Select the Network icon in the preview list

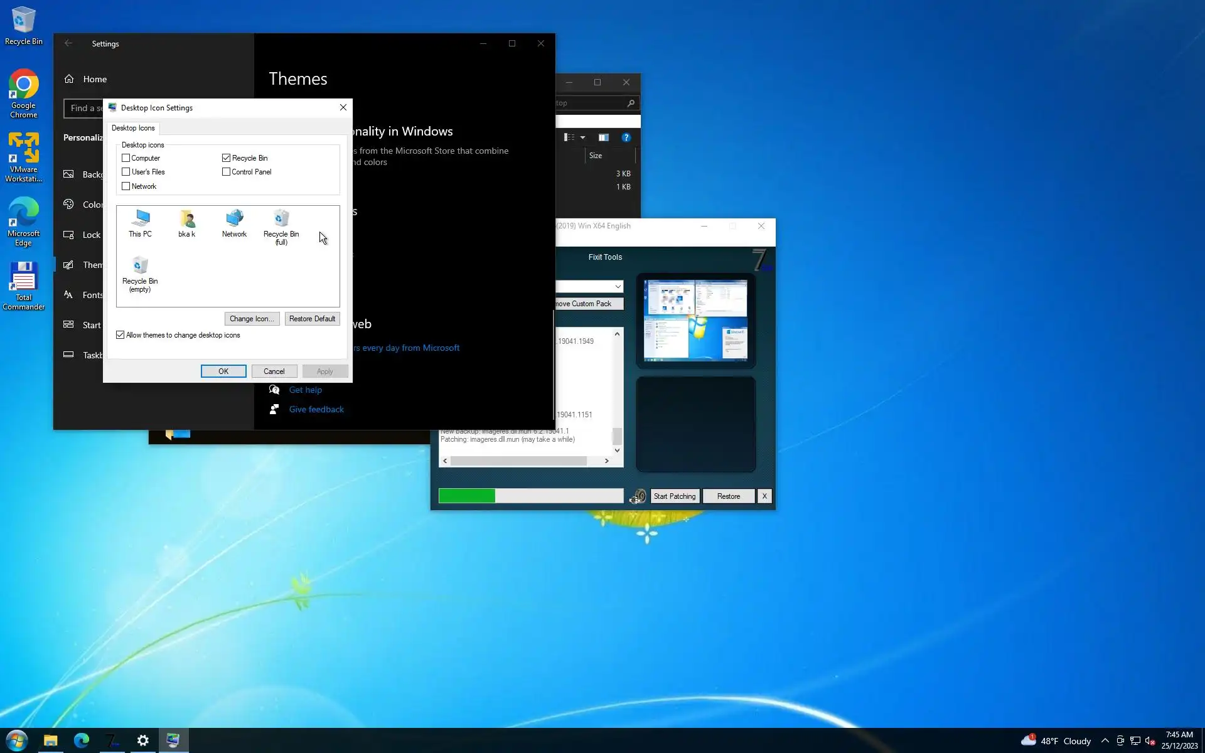pos(234,223)
